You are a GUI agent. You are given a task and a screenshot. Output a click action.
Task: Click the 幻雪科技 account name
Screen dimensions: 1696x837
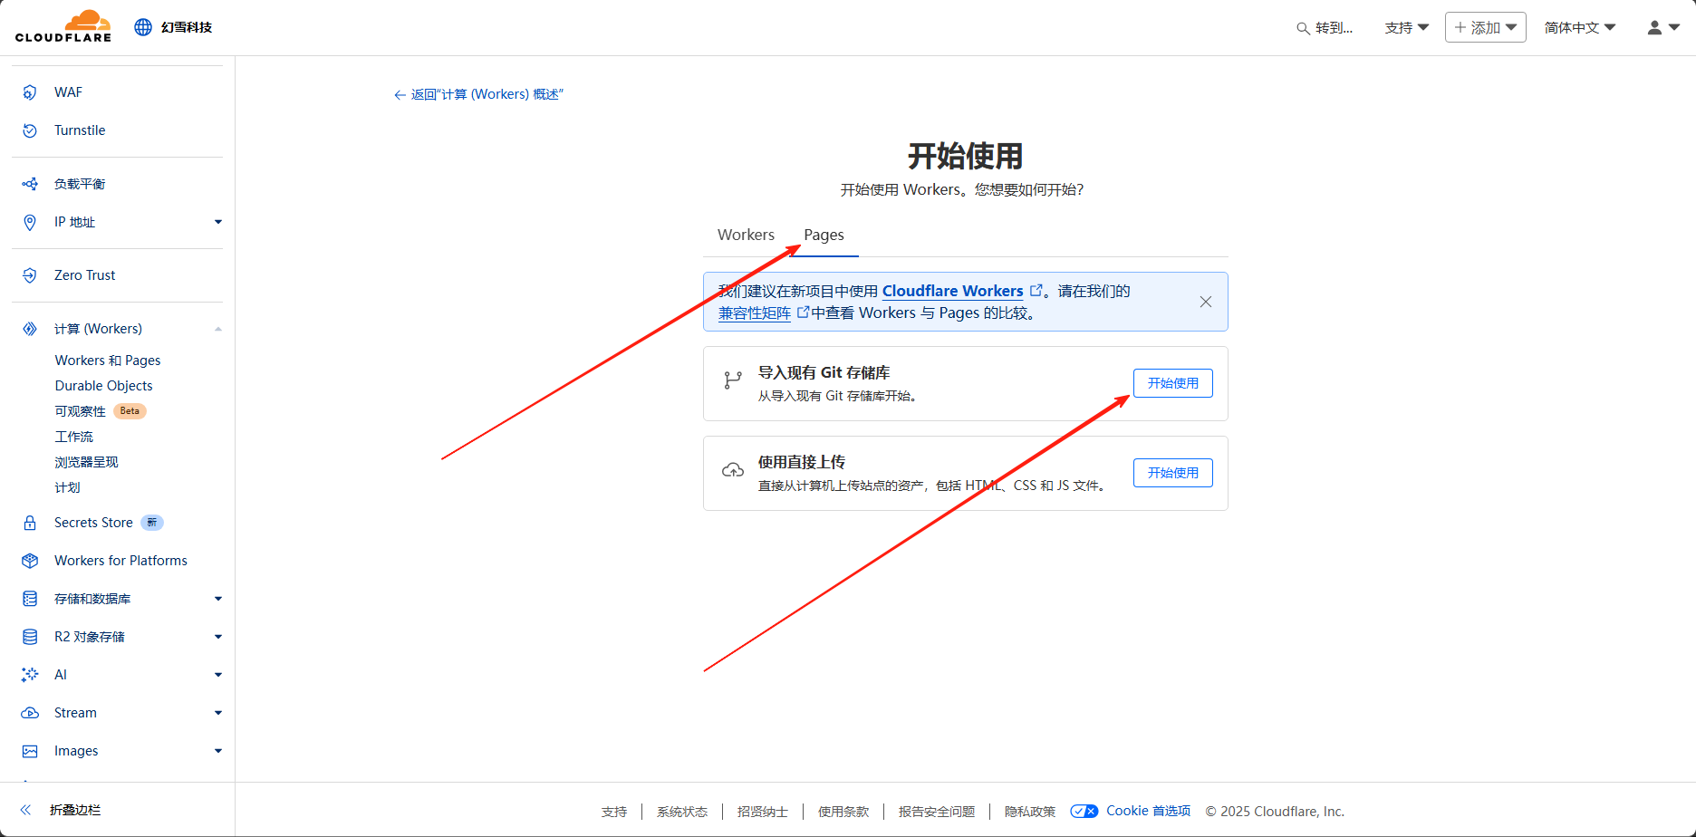tap(187, 27)
